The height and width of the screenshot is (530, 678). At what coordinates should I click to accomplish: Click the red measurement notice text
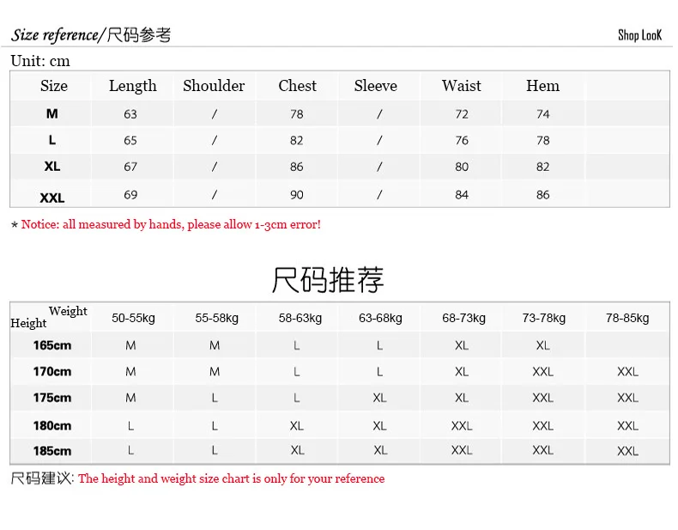click(x=171, y=224)
